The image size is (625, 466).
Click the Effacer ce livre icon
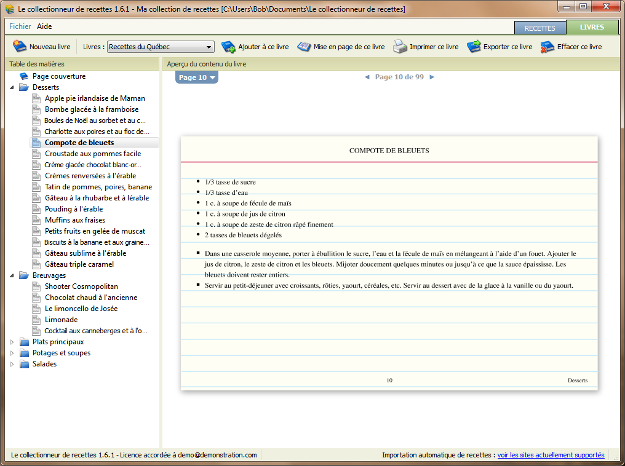(547, 47)
